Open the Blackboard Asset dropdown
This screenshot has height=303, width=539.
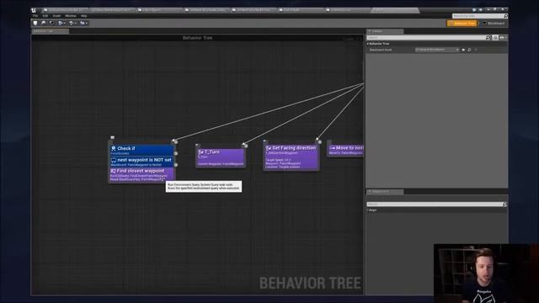pyautogui.click(x=437, y=50)
